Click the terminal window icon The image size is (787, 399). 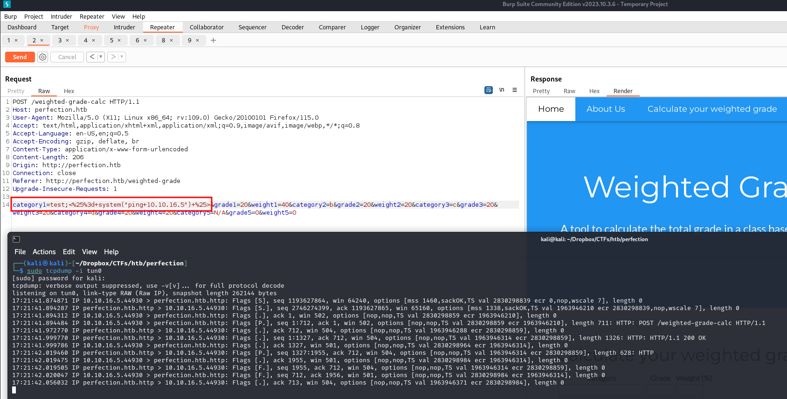click(16, 239)
